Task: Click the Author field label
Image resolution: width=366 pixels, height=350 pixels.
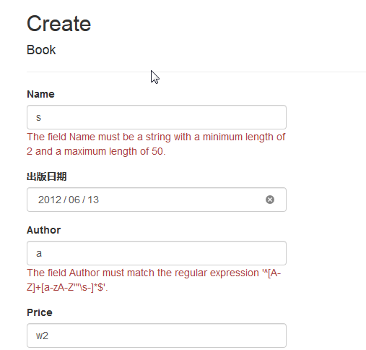Action: tap(43, 230)
